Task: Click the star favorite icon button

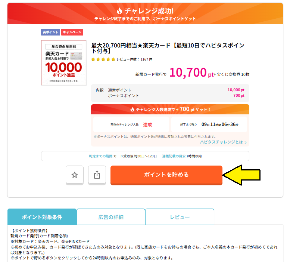Action: pos(74,175)
